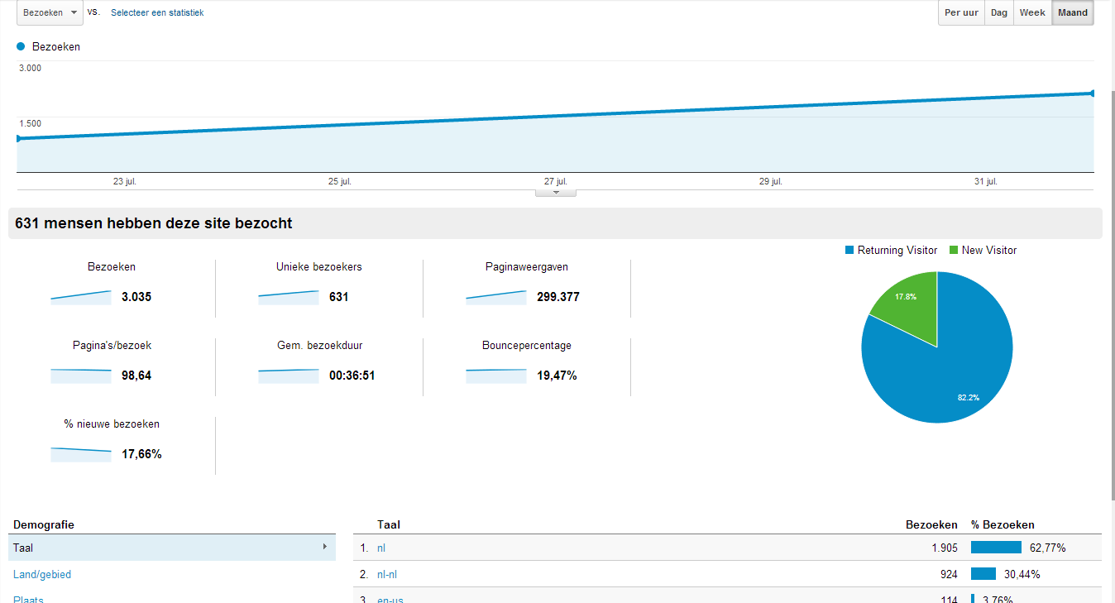This screenshot has width=1115, height=603.
Task: Open the Bezoeken metric dropdown
Action: pyautogui.click(x=50, y=12)
